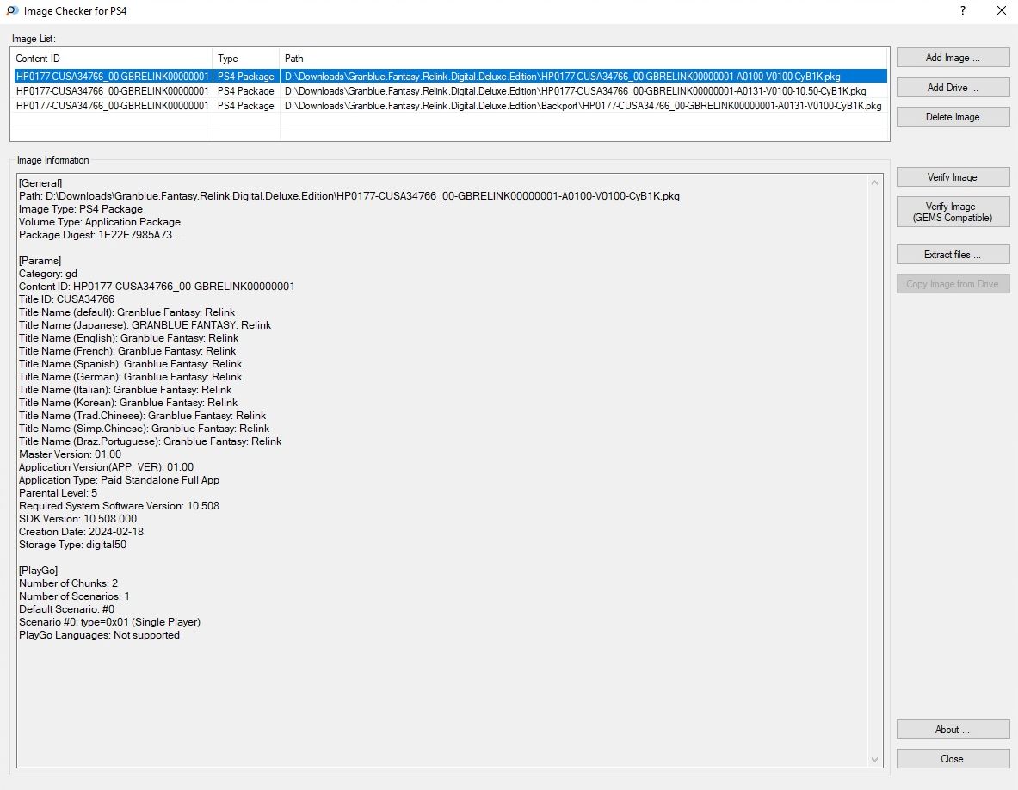
Task: Click the scroll-up arrow of Image Information
Action: pyautogui.click(x=874, y=182)
